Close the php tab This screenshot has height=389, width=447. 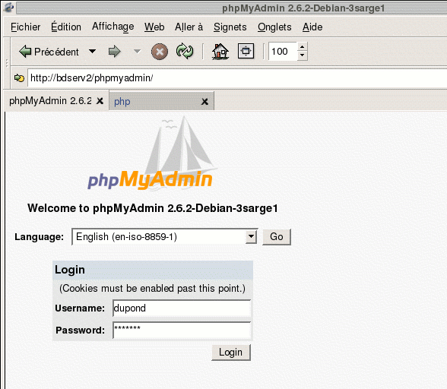coord(204,102)
